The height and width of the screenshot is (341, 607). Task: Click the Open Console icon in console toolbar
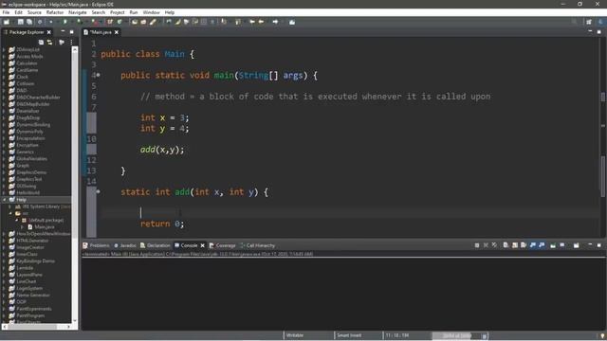576,245
